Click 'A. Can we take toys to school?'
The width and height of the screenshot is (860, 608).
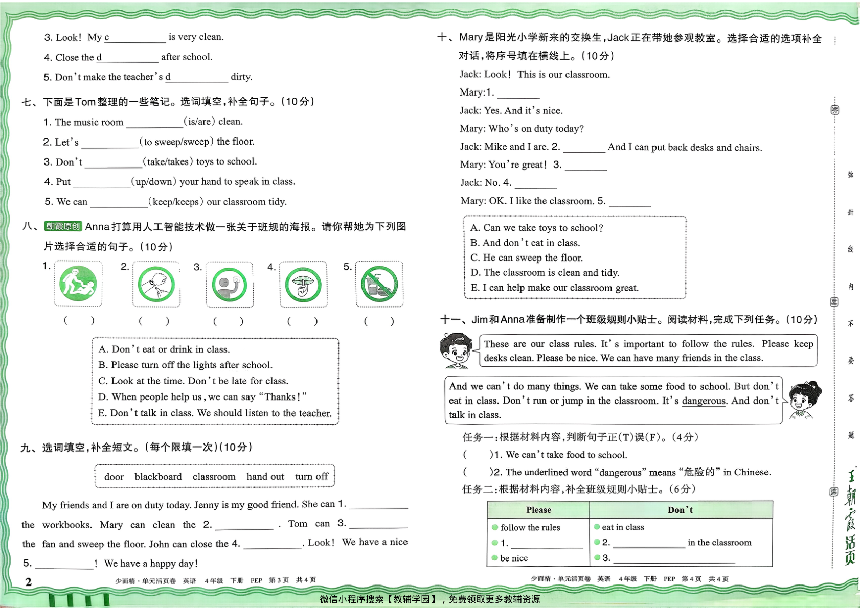pos(537,228)
